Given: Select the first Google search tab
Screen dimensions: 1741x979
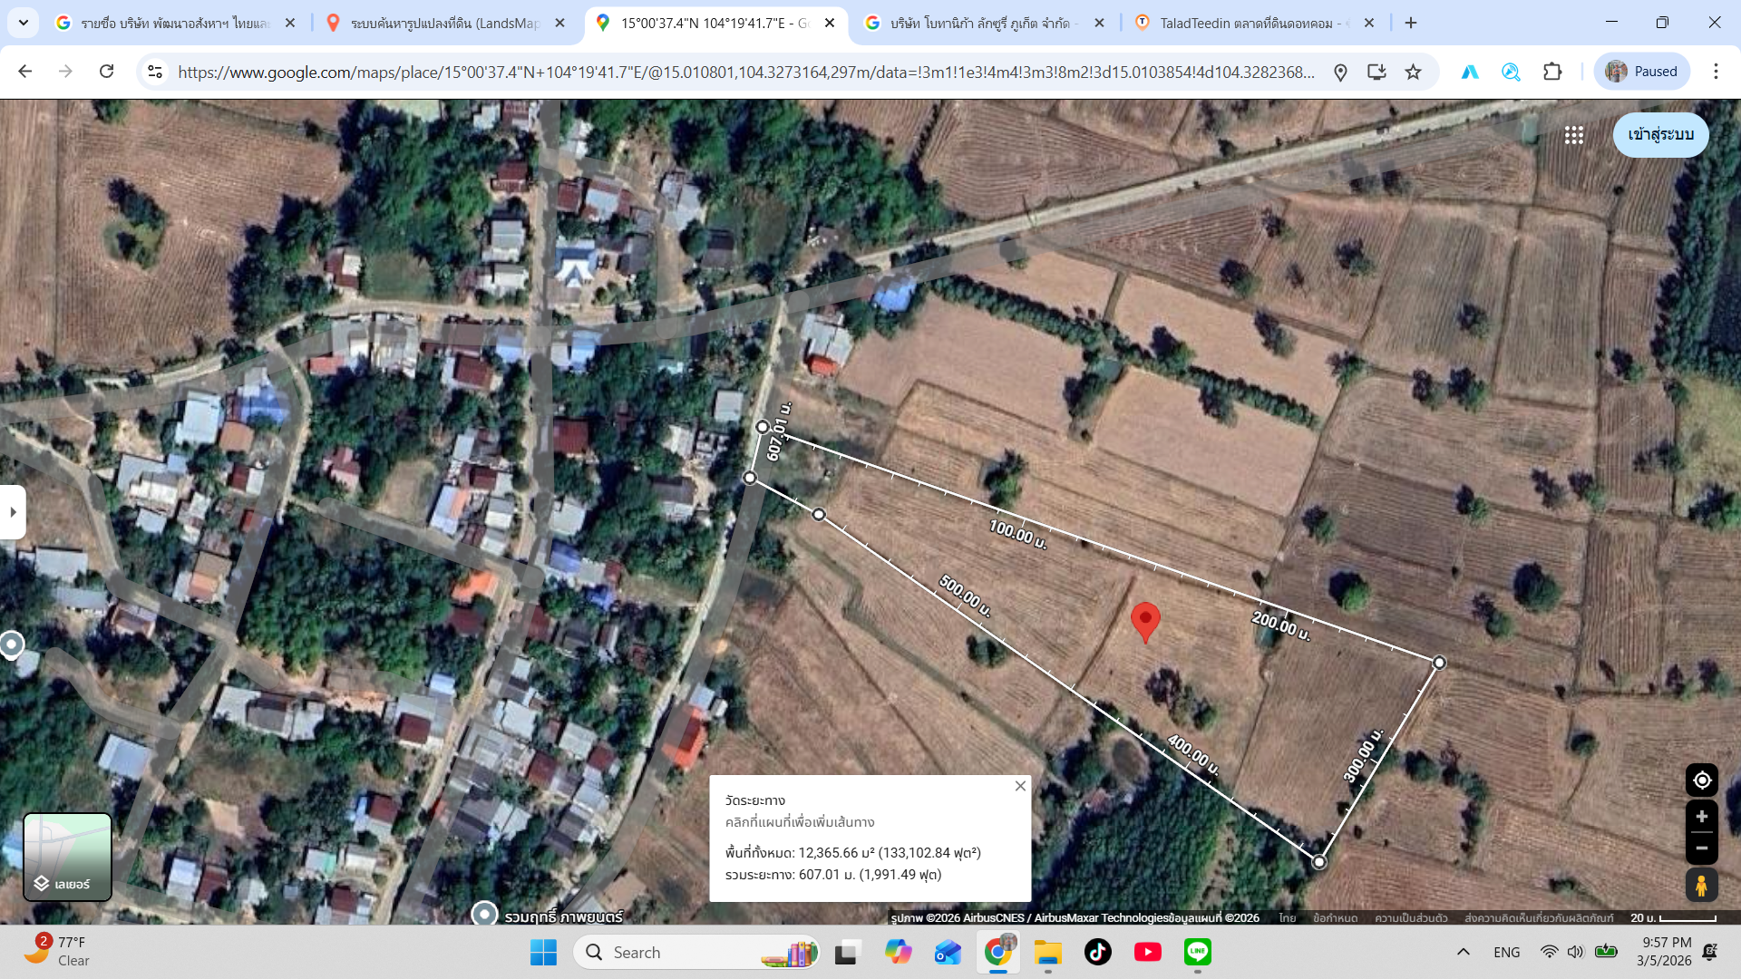Looking at the screenshot, I should [x=174, y=23].
